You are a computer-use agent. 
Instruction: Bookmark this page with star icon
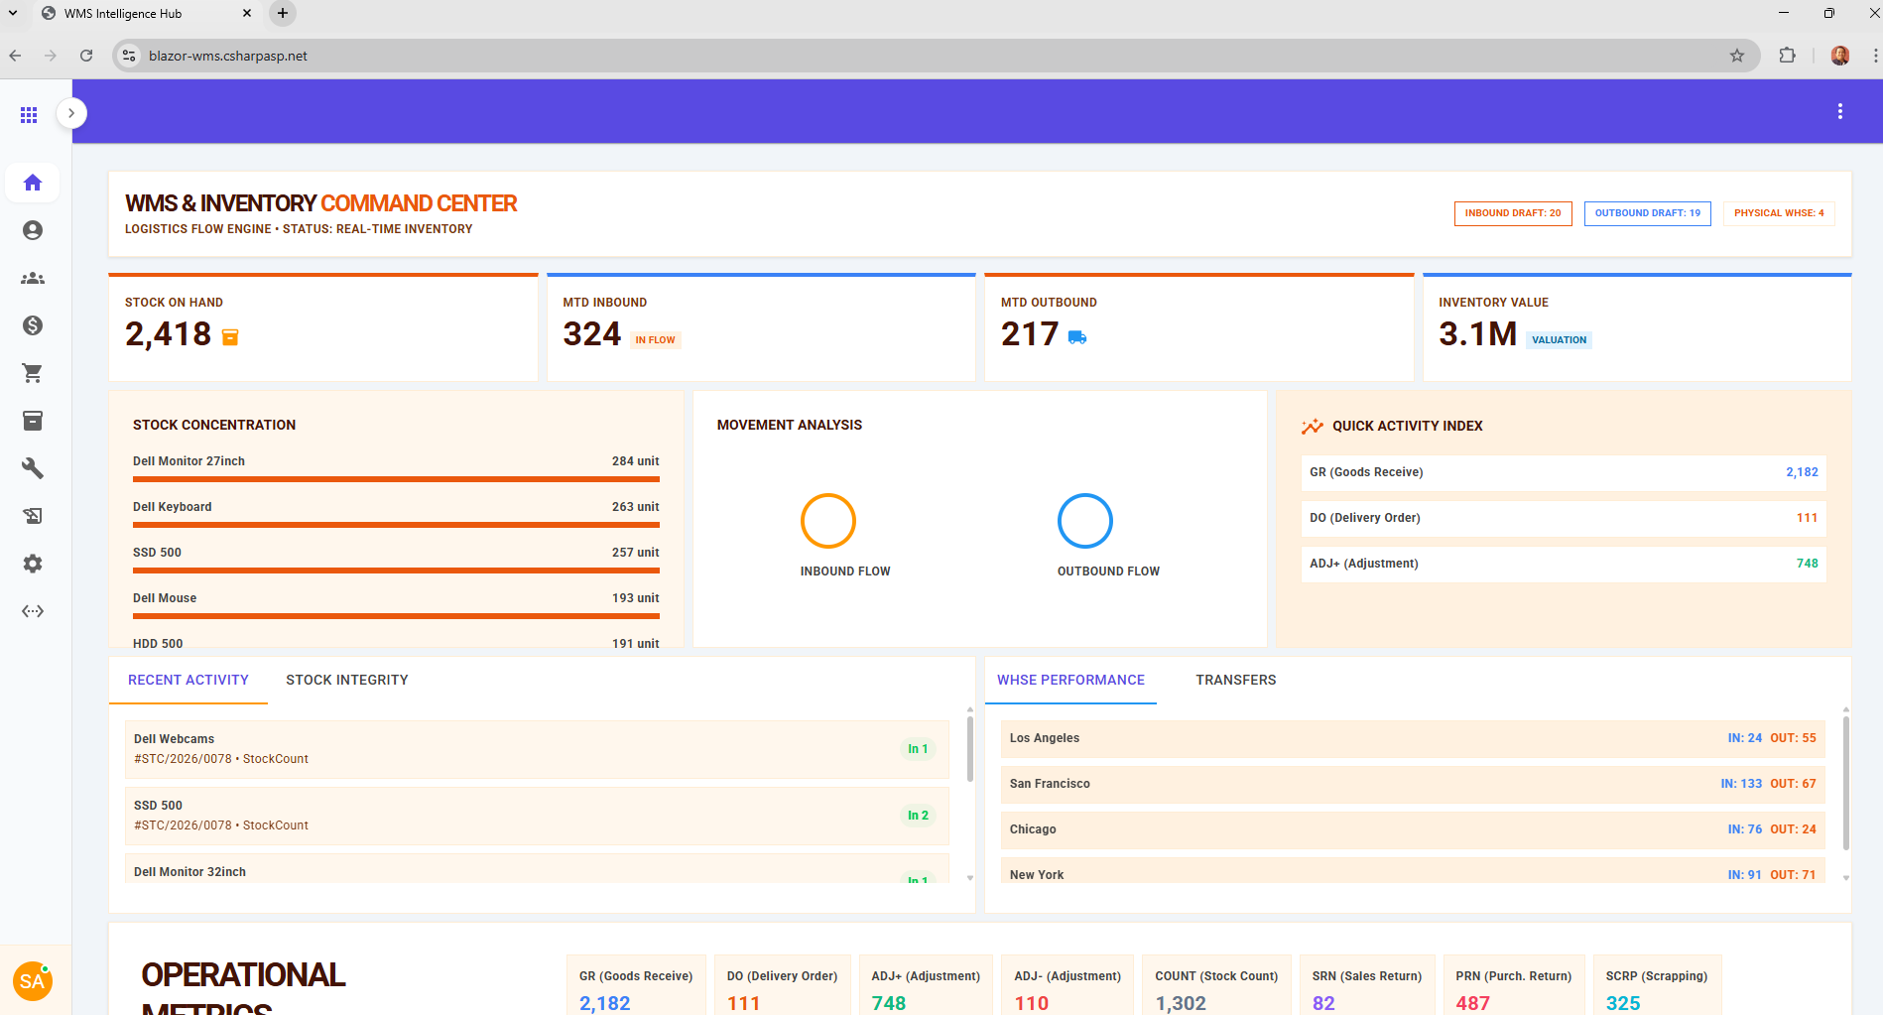tap(1736, 56)
